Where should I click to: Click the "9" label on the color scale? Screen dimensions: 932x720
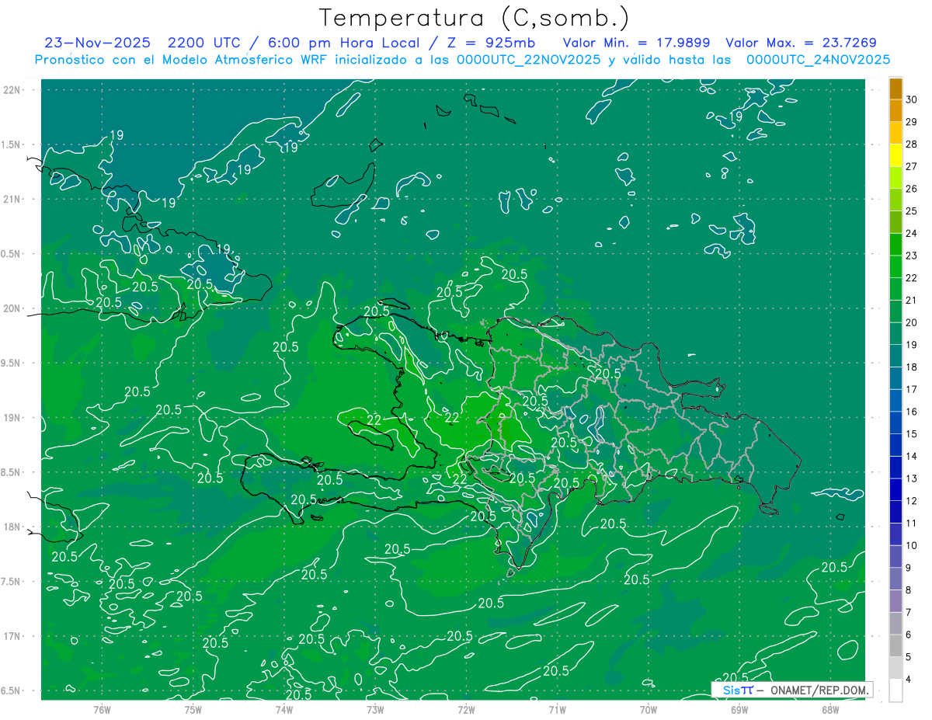pyautogui.click(x=909, y=568)
